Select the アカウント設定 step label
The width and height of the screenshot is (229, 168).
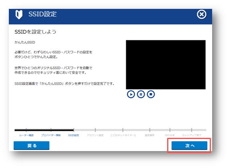(95, 135)
